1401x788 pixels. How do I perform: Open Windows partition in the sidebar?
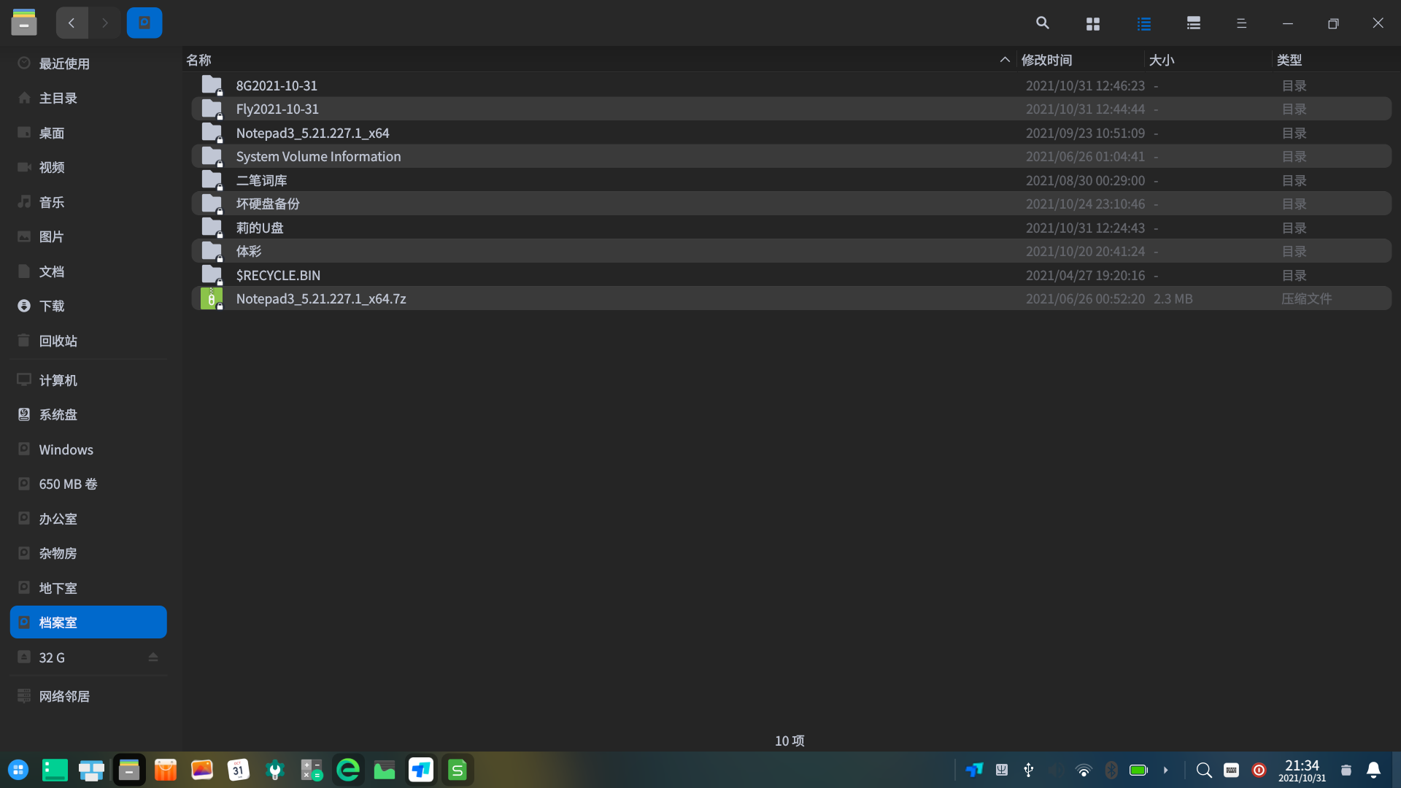click(x=66, y=449)
